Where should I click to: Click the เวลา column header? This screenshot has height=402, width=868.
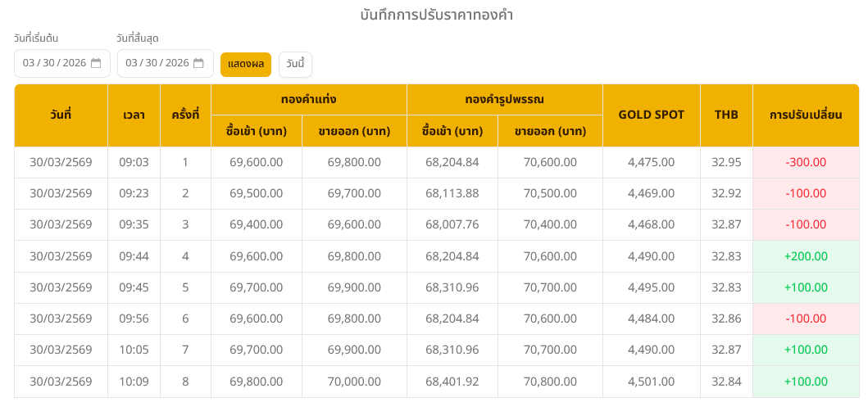(134, 115)
